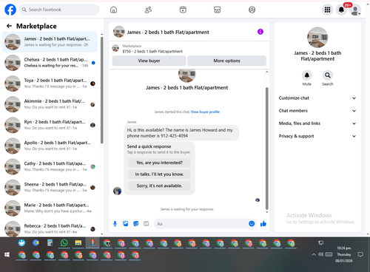Click James's sender avatar beside quick responses
Image resolution: width=370 pixels, height=272 pixels.
117,191
